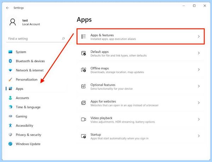Image resolution: width=212 pixels, height=162 pixels.
Task: Click the Local Account label
Action: pos(31,24)
